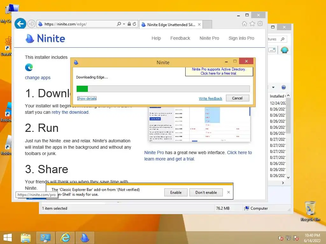The image size is (326, 244).
Task: Open File Explorer from the taskbar
Action: pos(26,238)
